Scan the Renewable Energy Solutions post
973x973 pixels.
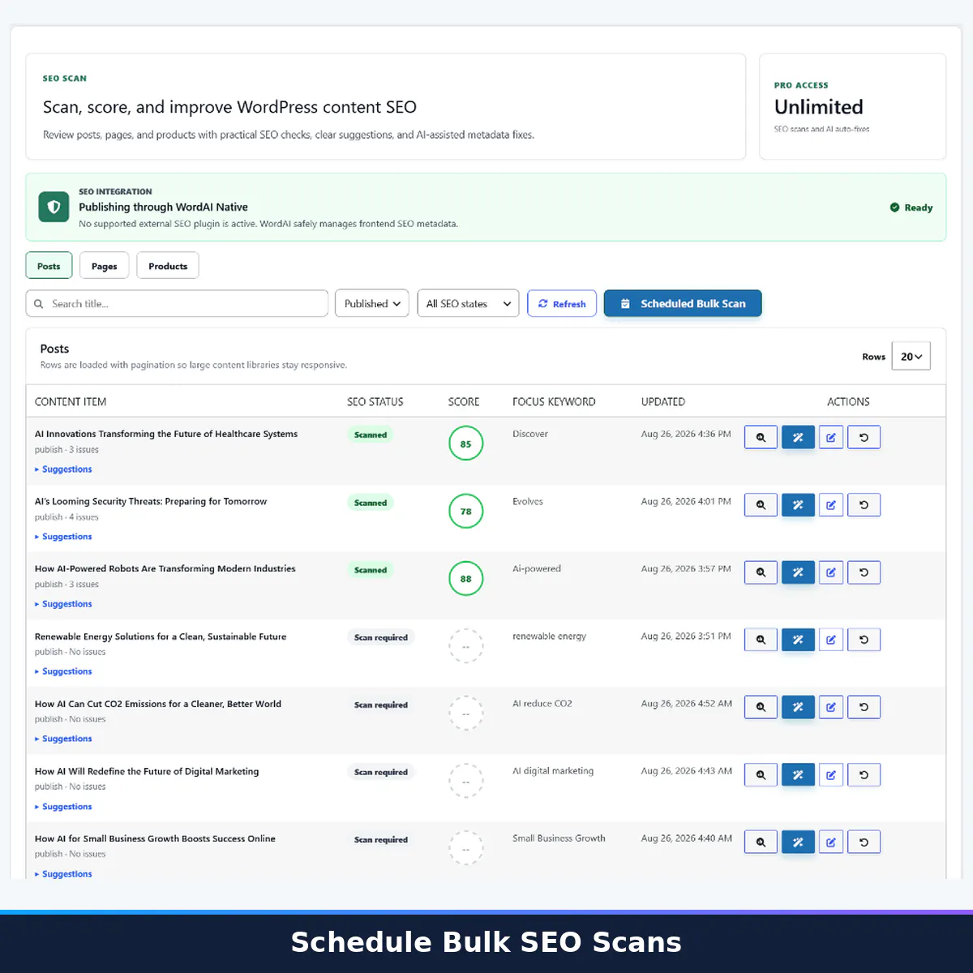[761, 640]
